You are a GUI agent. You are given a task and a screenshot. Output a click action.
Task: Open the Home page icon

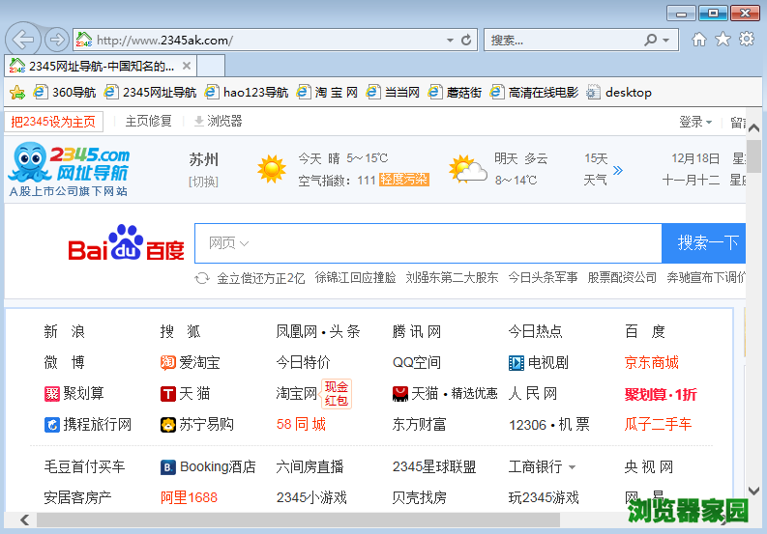[x=698, y=40]
